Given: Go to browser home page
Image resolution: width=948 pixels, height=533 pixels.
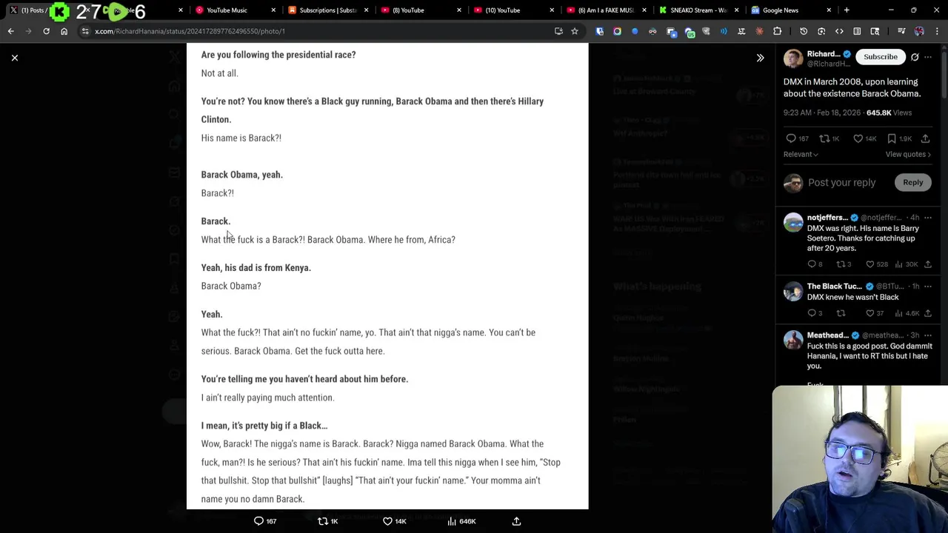Looking at the screenshot, I should click(64, 31).
